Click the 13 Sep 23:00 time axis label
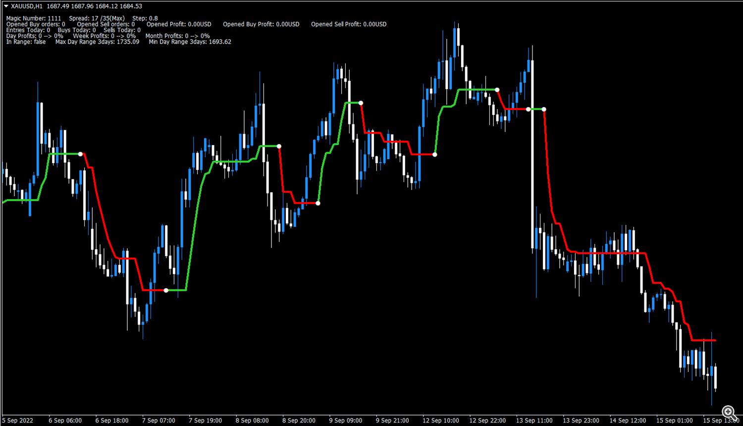This screenshot has height=426, width=743. 581,421
